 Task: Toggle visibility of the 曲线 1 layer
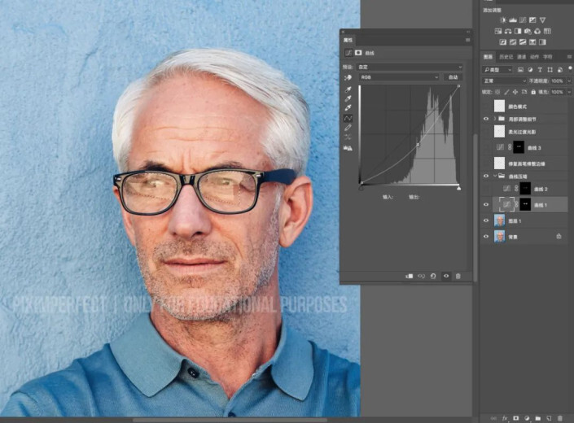click(486, 204)
